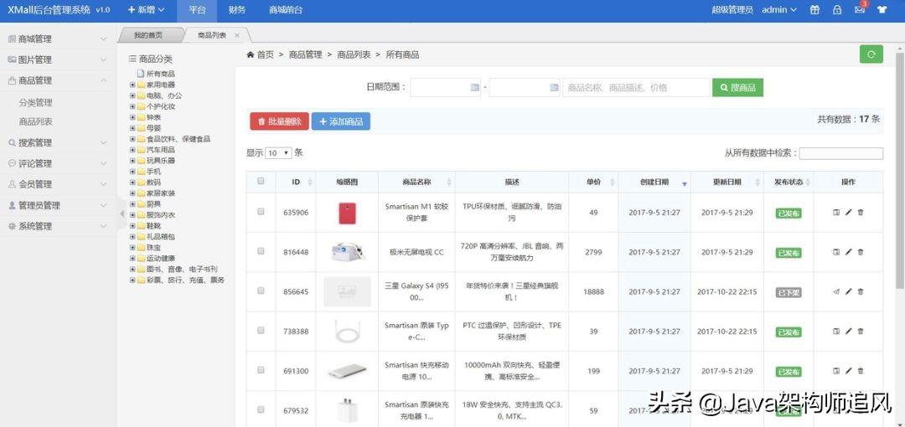The height and width of the screenshot is (427, 905).
Task: Open the admin user dropdown
Action: click(x=779, y=10)
